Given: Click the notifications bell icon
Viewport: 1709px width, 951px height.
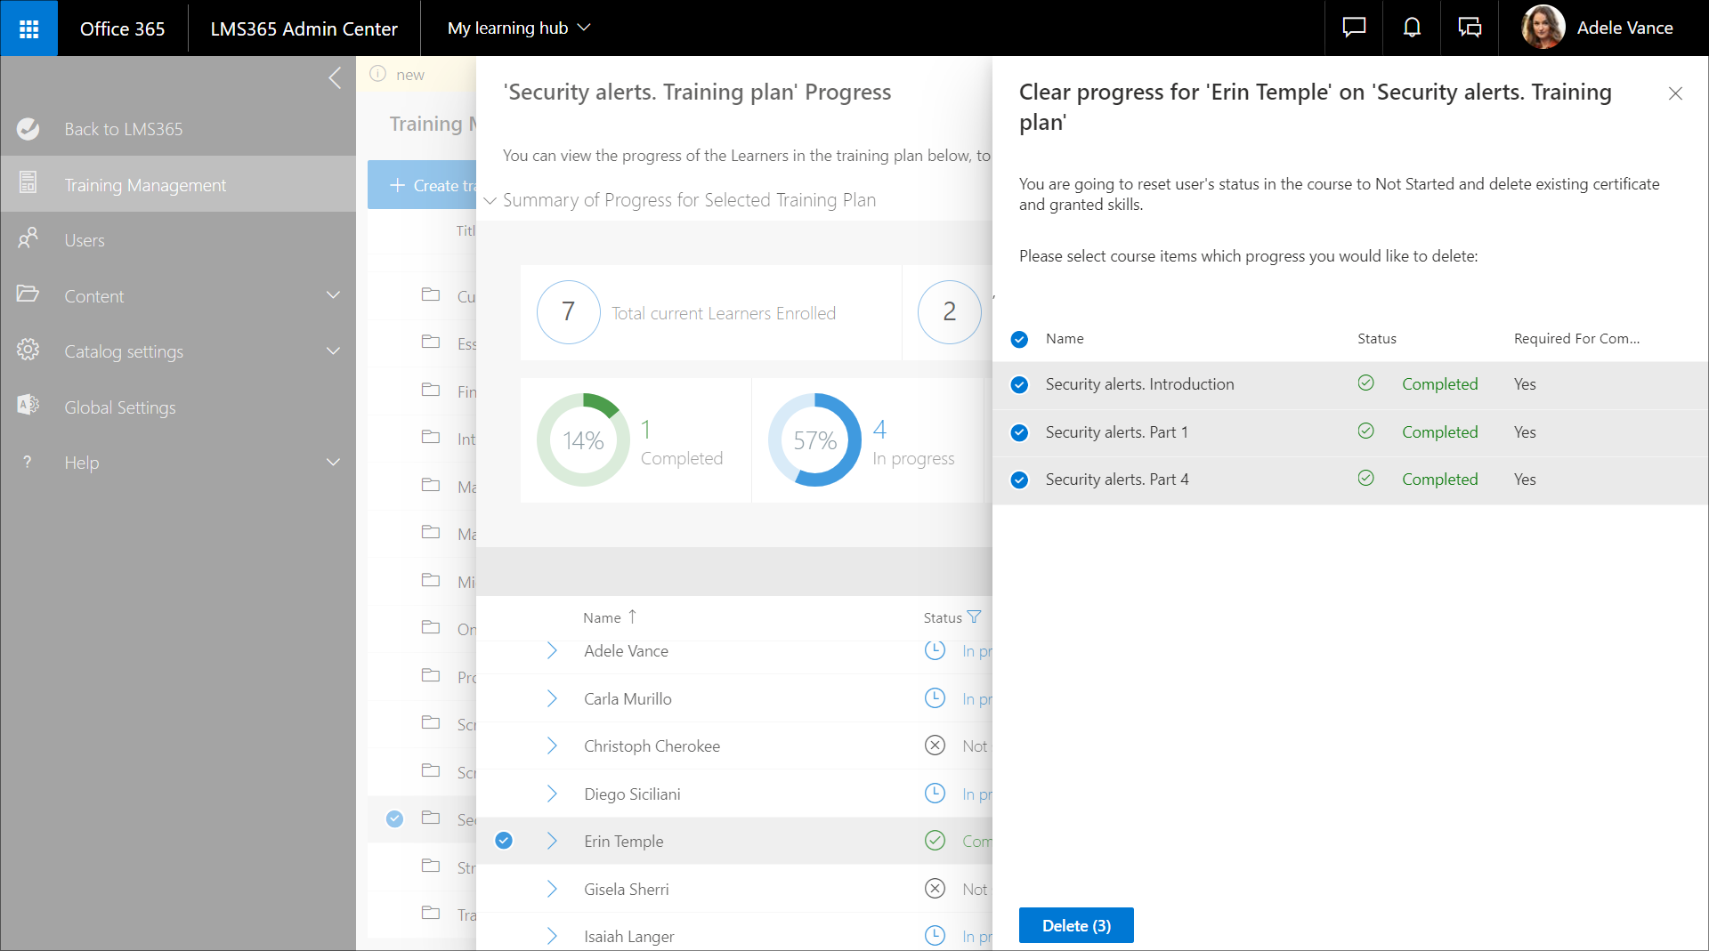Looking at the screenshot, I should 1412,28.
